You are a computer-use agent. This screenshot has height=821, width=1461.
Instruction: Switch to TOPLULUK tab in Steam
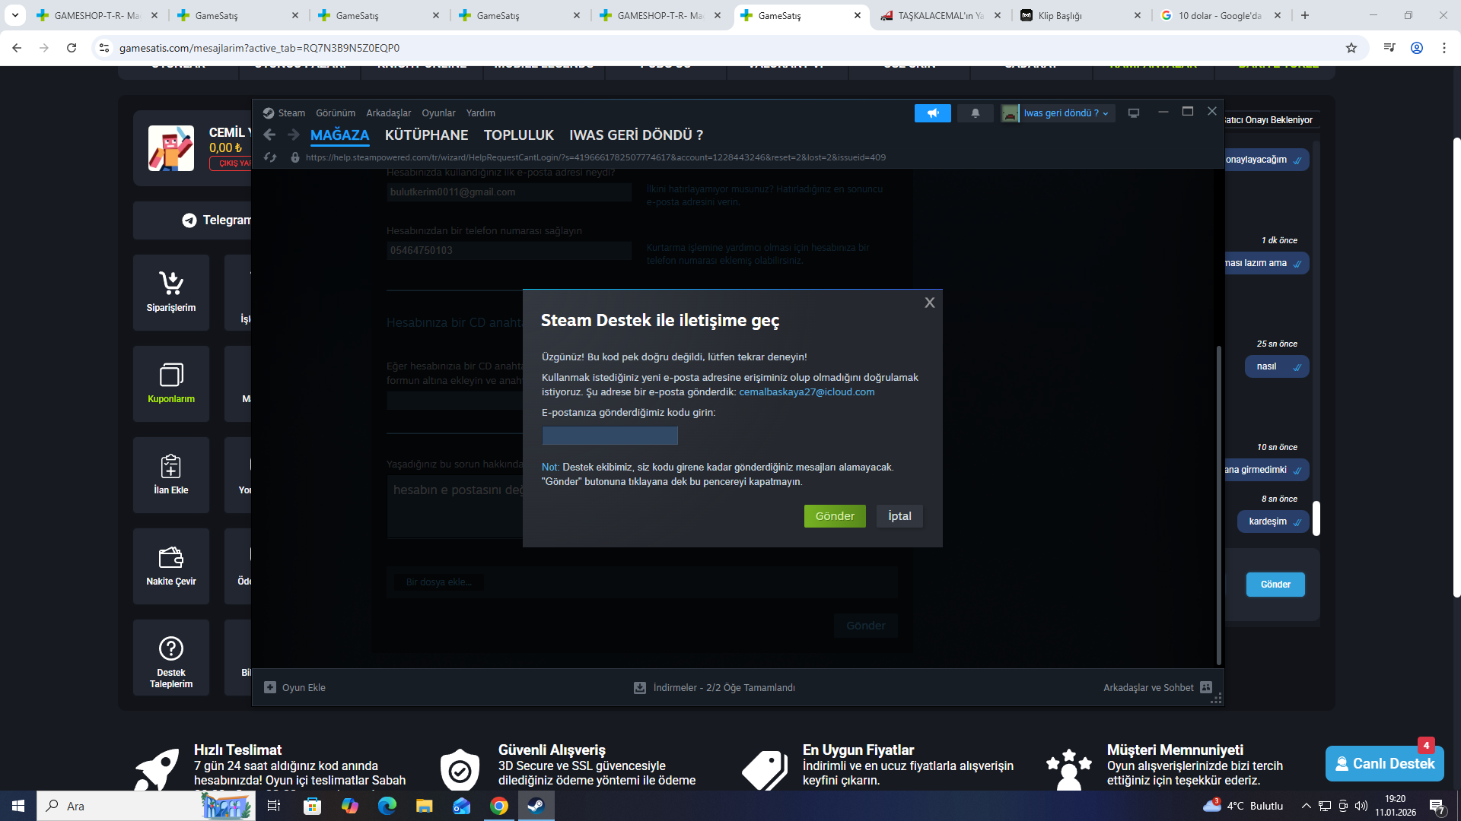(x=519, y=135)
